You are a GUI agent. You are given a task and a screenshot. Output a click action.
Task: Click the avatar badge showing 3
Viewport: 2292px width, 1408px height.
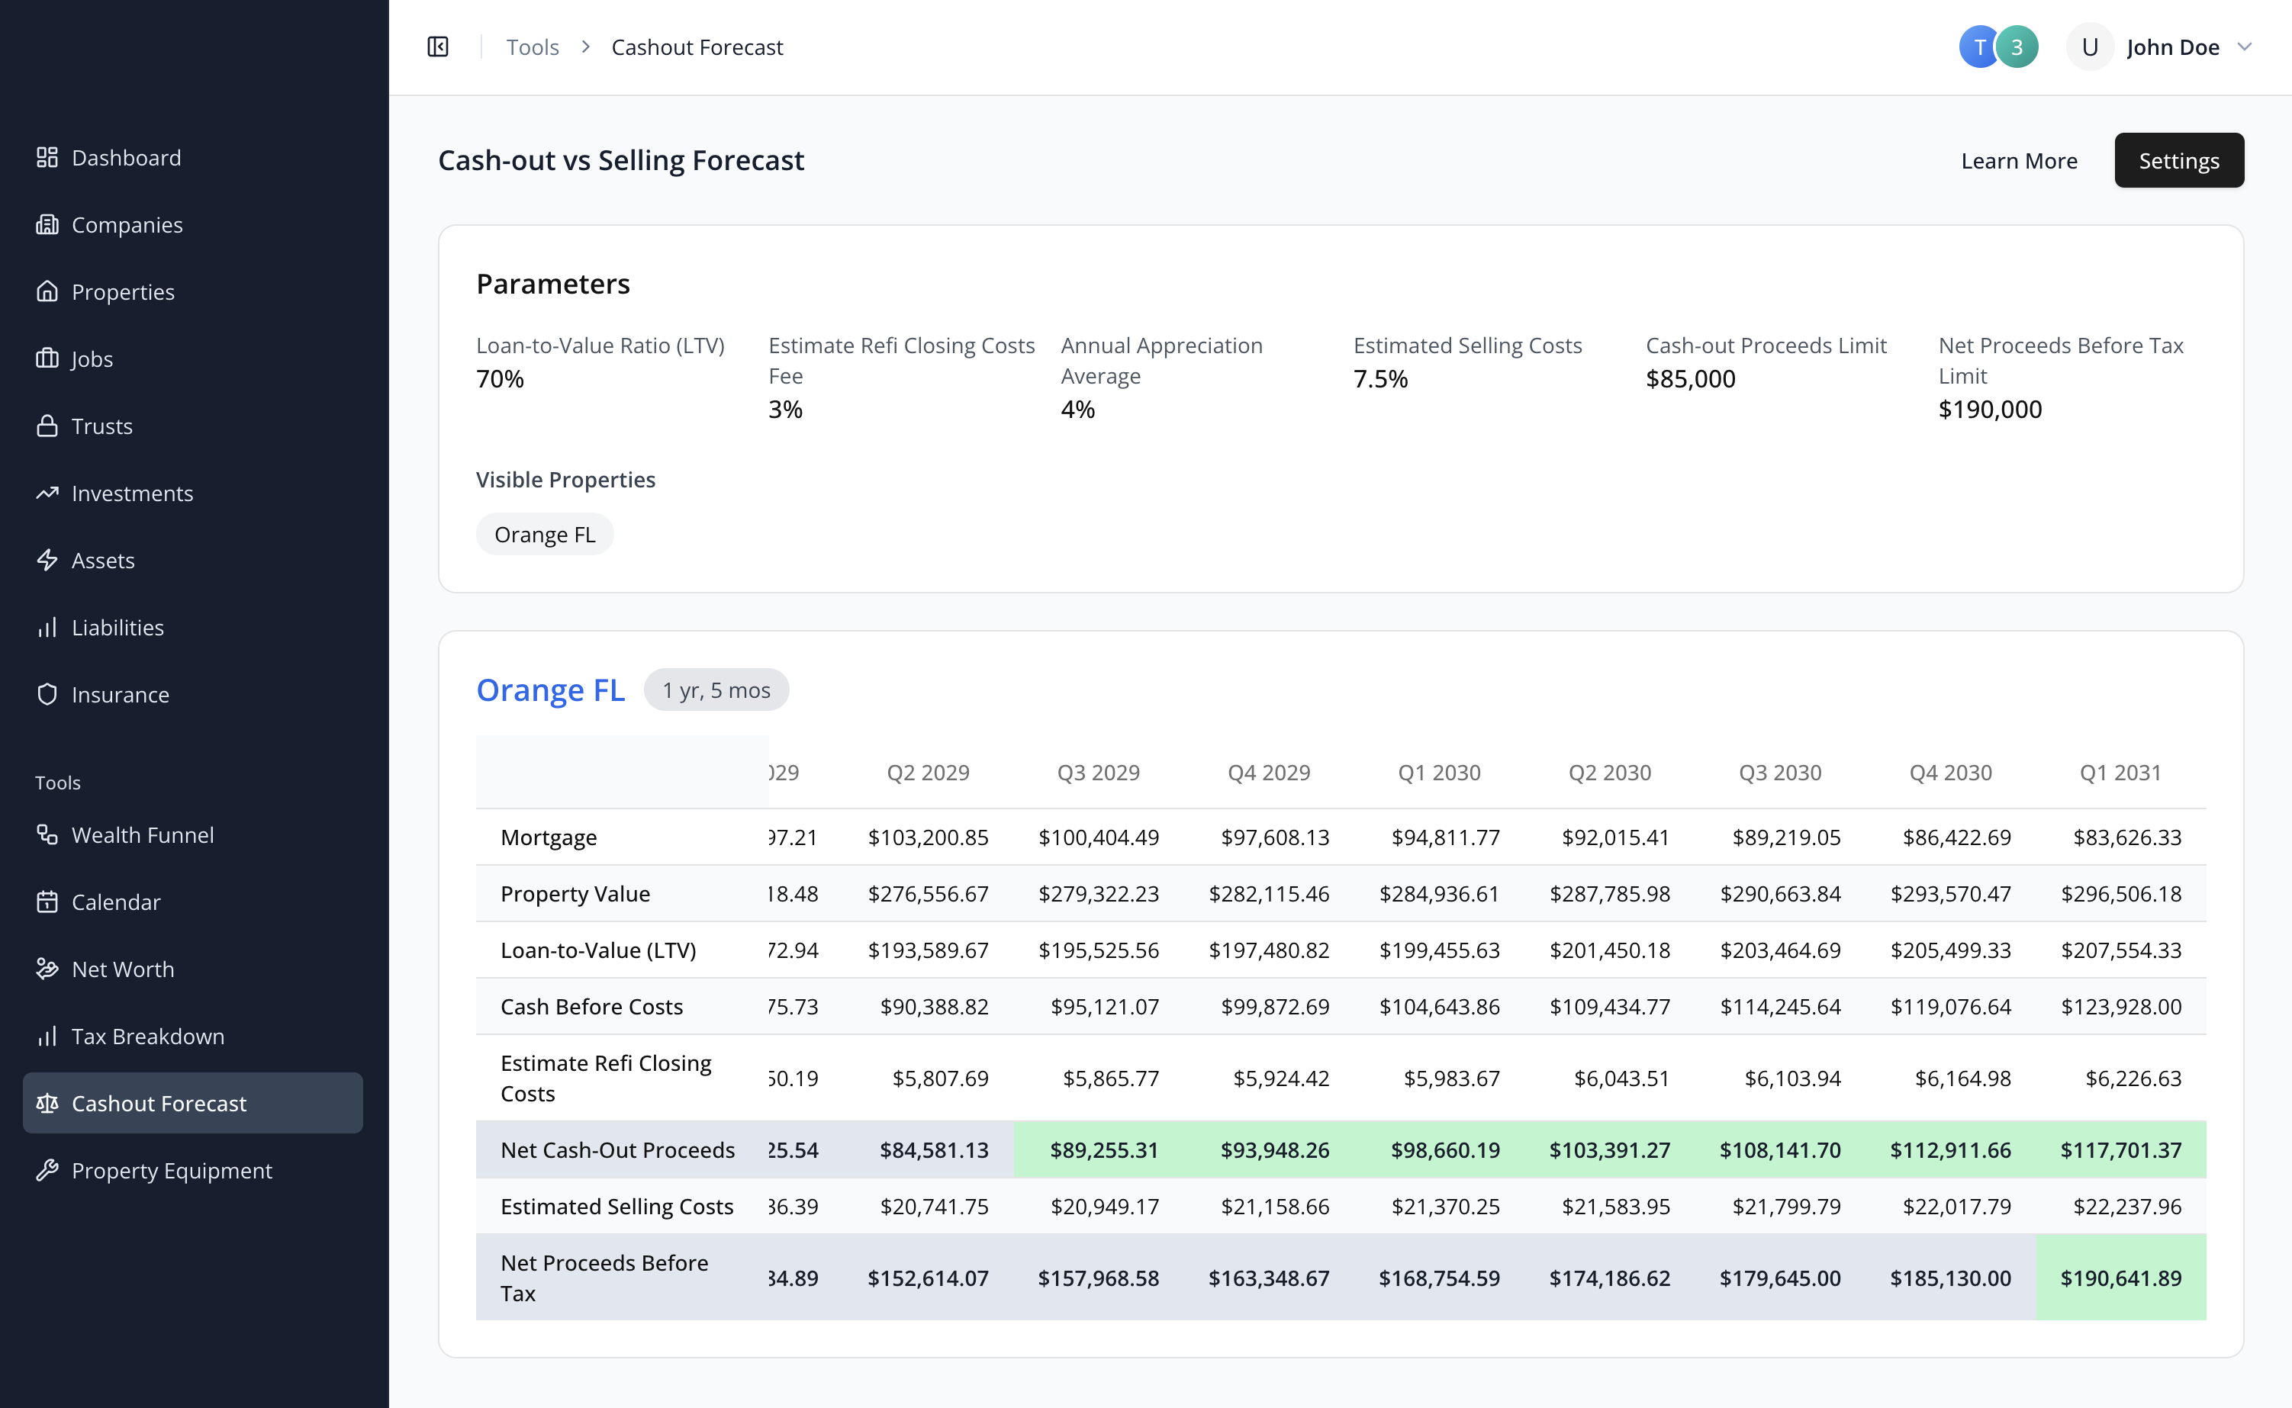tap(2017, 47)
